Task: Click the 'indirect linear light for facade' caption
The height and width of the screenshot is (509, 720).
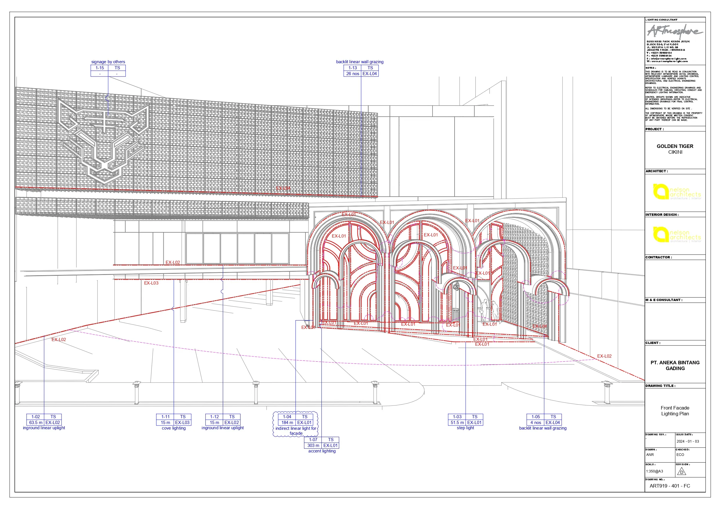Action: pos(296,431)
